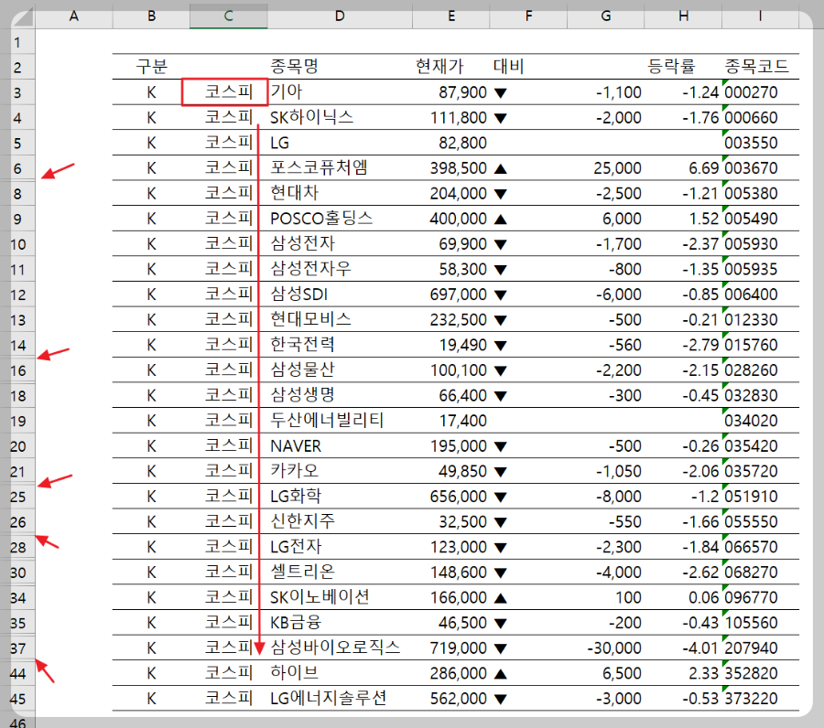824x728 pixels.
Task: Select the 코스피 cell in the 기아 row
Action: [229, 92]
